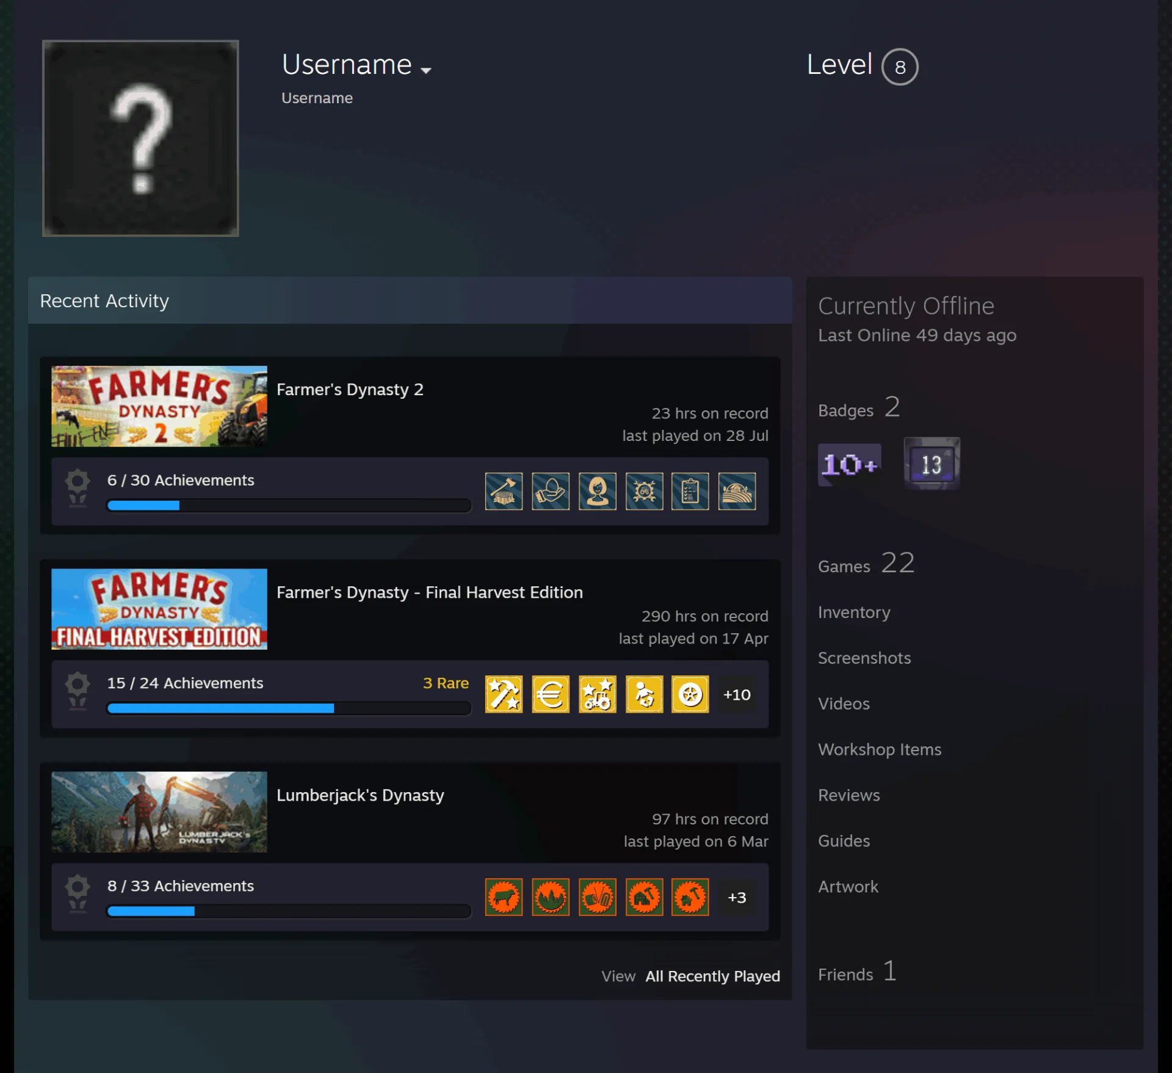Open the Artwork link

848,887
